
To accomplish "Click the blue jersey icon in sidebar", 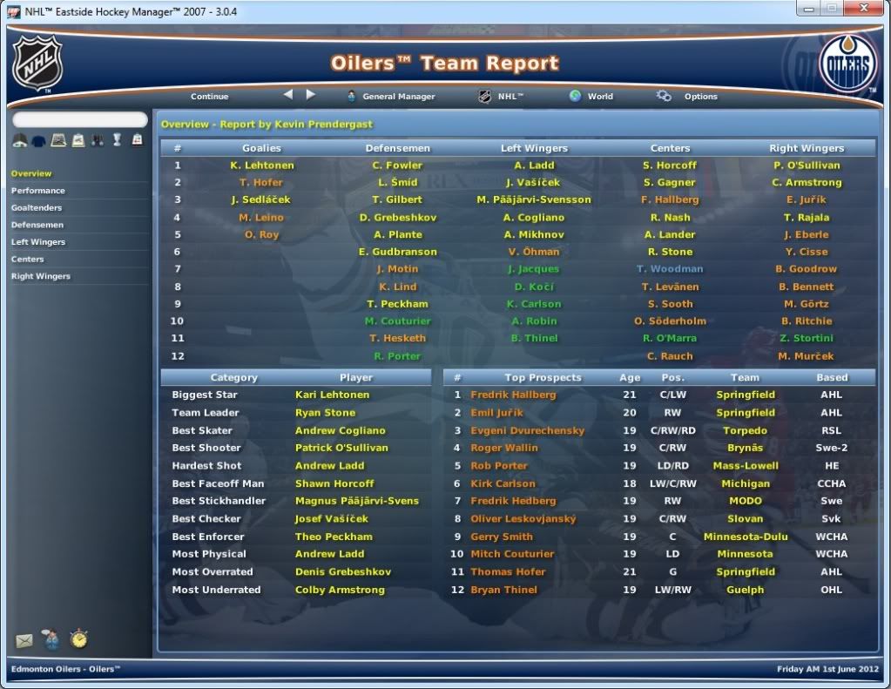I will [38, 140].
